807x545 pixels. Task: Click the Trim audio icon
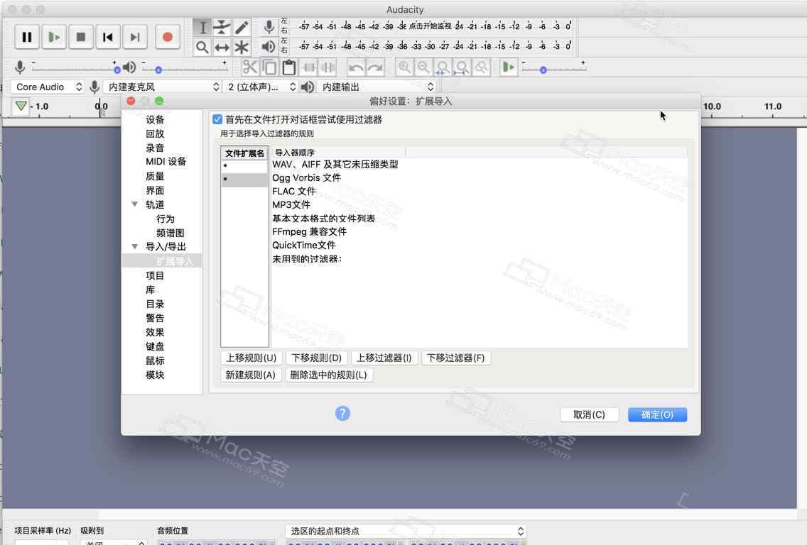(x=309, y=67)
